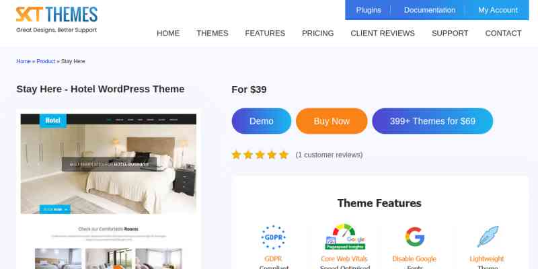The height and width of the screenshot is (269, 538).
Task: Open the THEMES menu item
Action: 212,33
